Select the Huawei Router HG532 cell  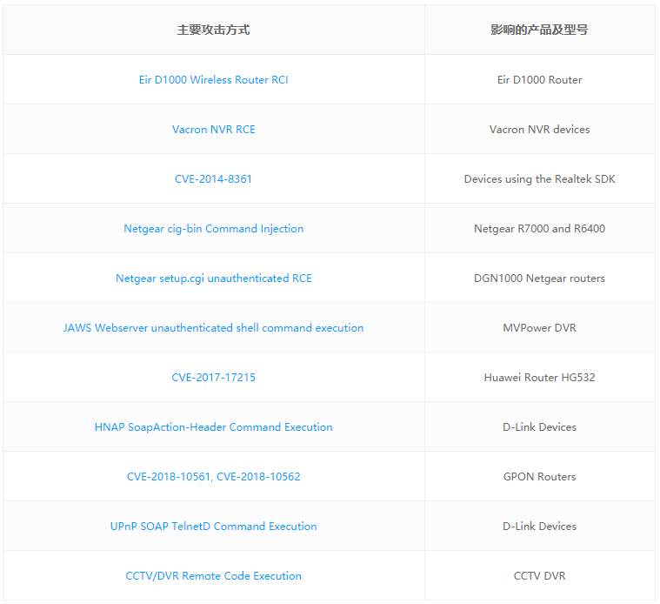(x=540, y=378)
